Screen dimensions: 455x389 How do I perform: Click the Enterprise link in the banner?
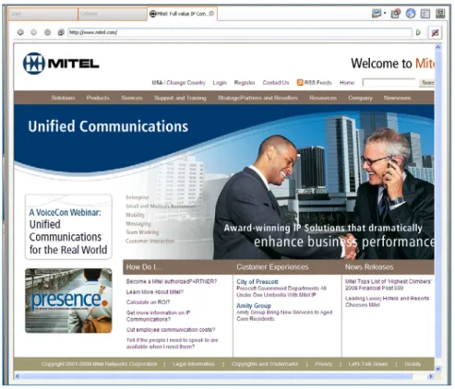[138, 197]
